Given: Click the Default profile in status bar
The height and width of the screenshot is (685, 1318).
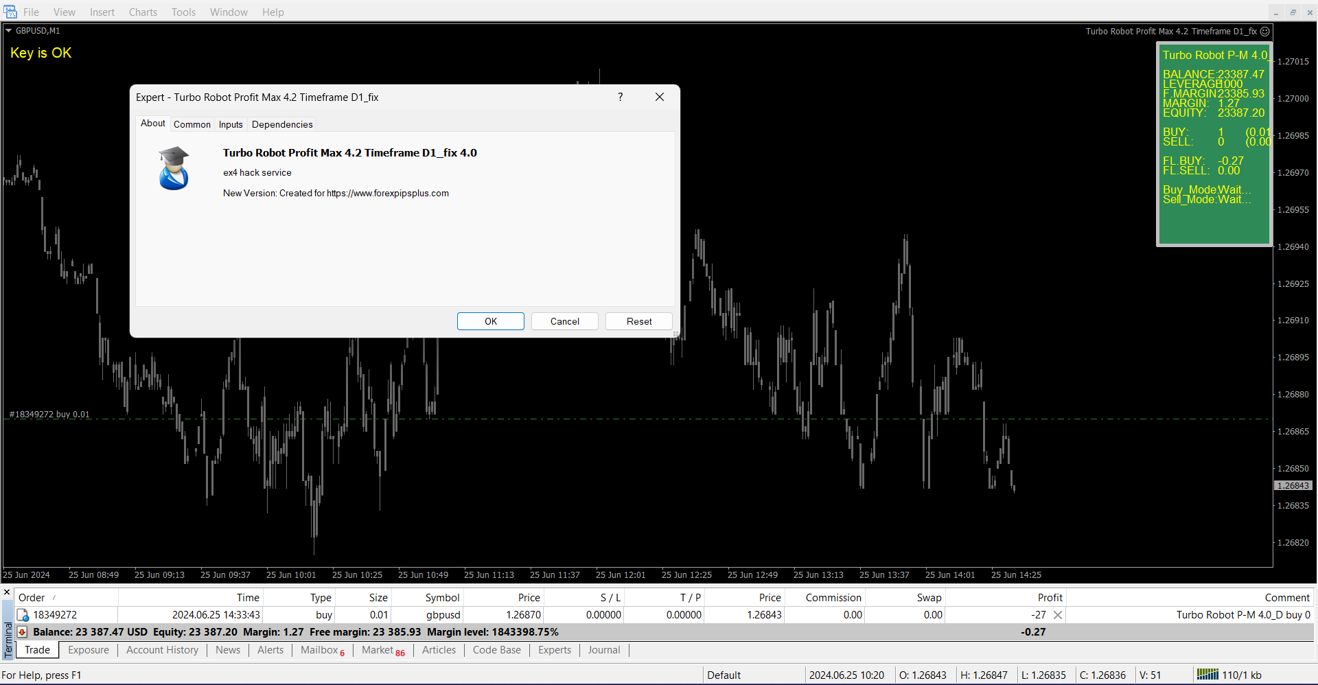Looking at the screenshot, I should pyautogui.click(x=724, y=675).
